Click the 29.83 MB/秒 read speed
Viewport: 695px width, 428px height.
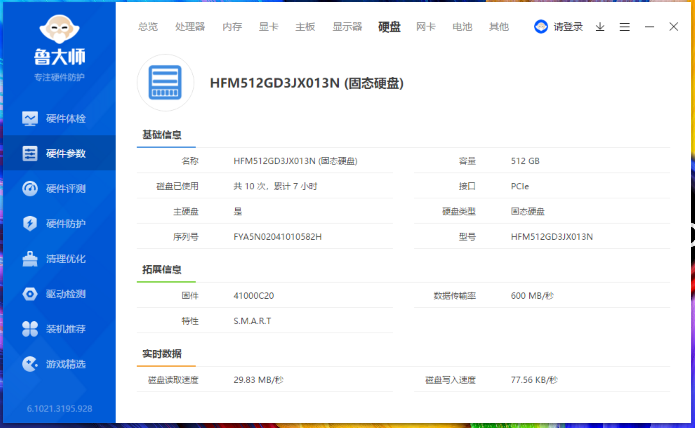[258, 380]
